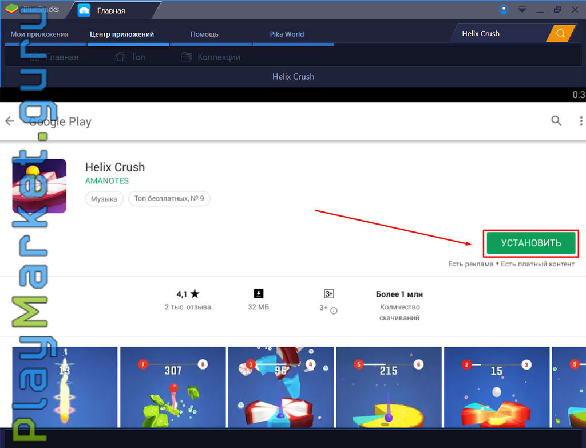This screenshot has width=586, height=448.
Task: Switch to the Главная window tab
Action: (x=114, y=10)
